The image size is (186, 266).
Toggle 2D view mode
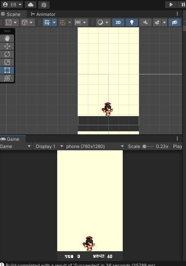(118, 22)
